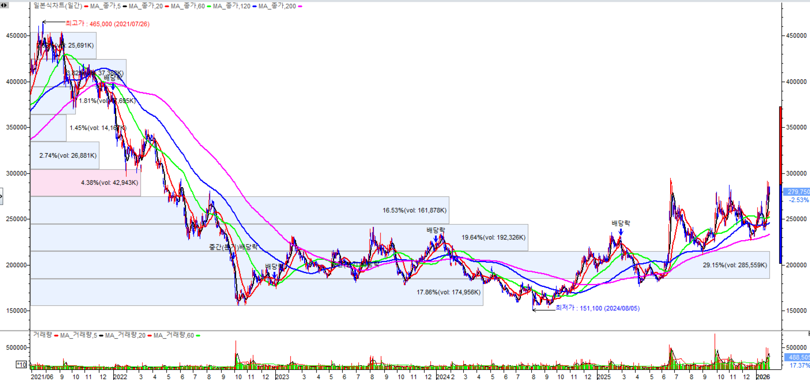Screen dimensions: 810x380
Task: Click the *10 volume scale box
Action: pyautogui.click(x=21, y=364)
